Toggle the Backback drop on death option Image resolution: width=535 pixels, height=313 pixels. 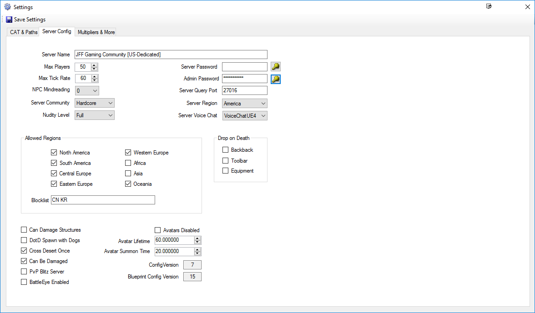pyautogui.click(x=225, y=150)
